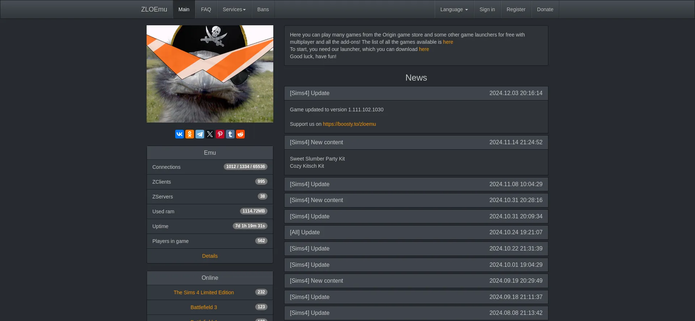Open the Register page
Image resolution: width=695 pixels, height=321 pixels.
pos(516,9)
